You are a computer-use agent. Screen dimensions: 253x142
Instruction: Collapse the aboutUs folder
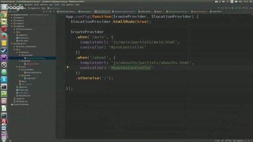click(x=17, y=52)
